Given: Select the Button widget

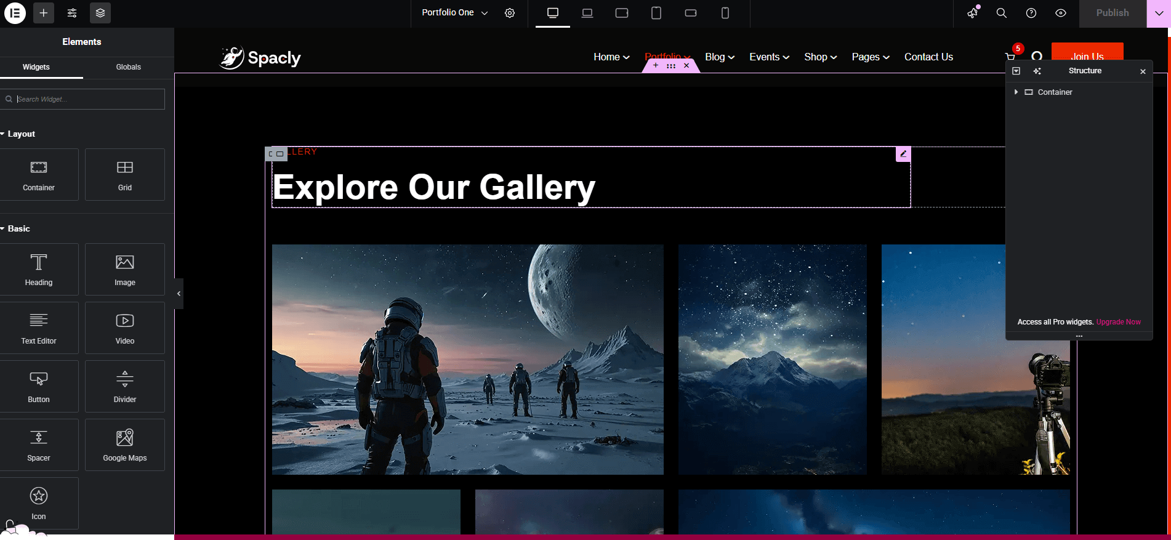Looking at the screenshot, I should click(x=39, y=387).
